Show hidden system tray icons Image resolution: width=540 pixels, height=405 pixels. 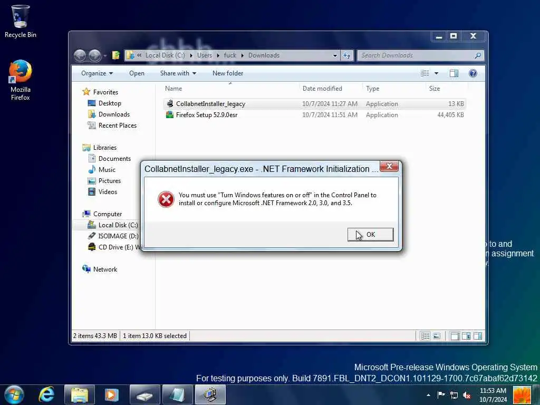(428, 395)
